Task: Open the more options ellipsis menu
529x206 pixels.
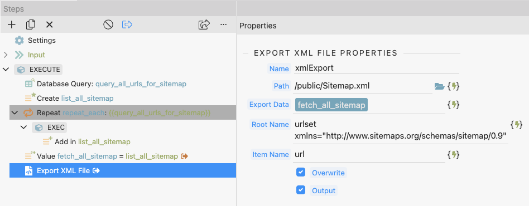Action: coord(223,24)
